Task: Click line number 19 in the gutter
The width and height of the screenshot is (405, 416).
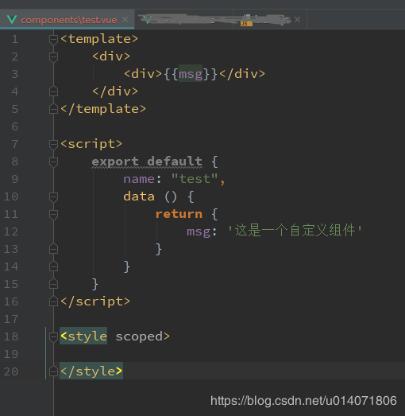Action: click(x=11, y=354)
